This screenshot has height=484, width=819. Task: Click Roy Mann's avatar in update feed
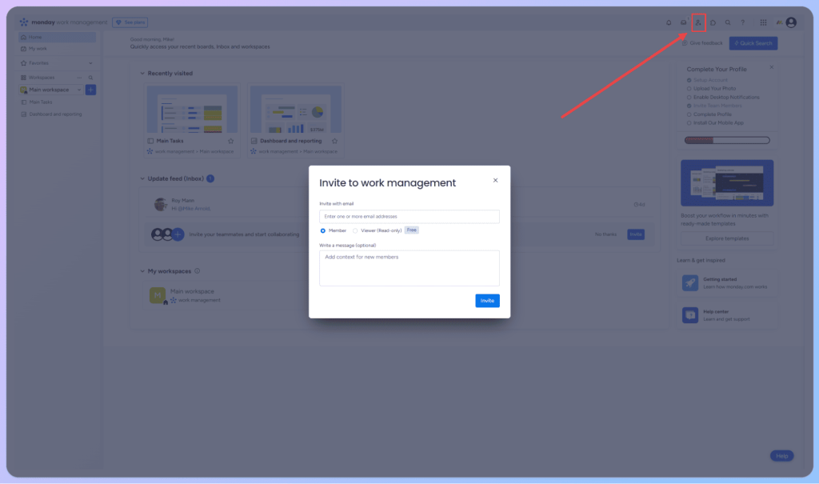pos(160,204)
